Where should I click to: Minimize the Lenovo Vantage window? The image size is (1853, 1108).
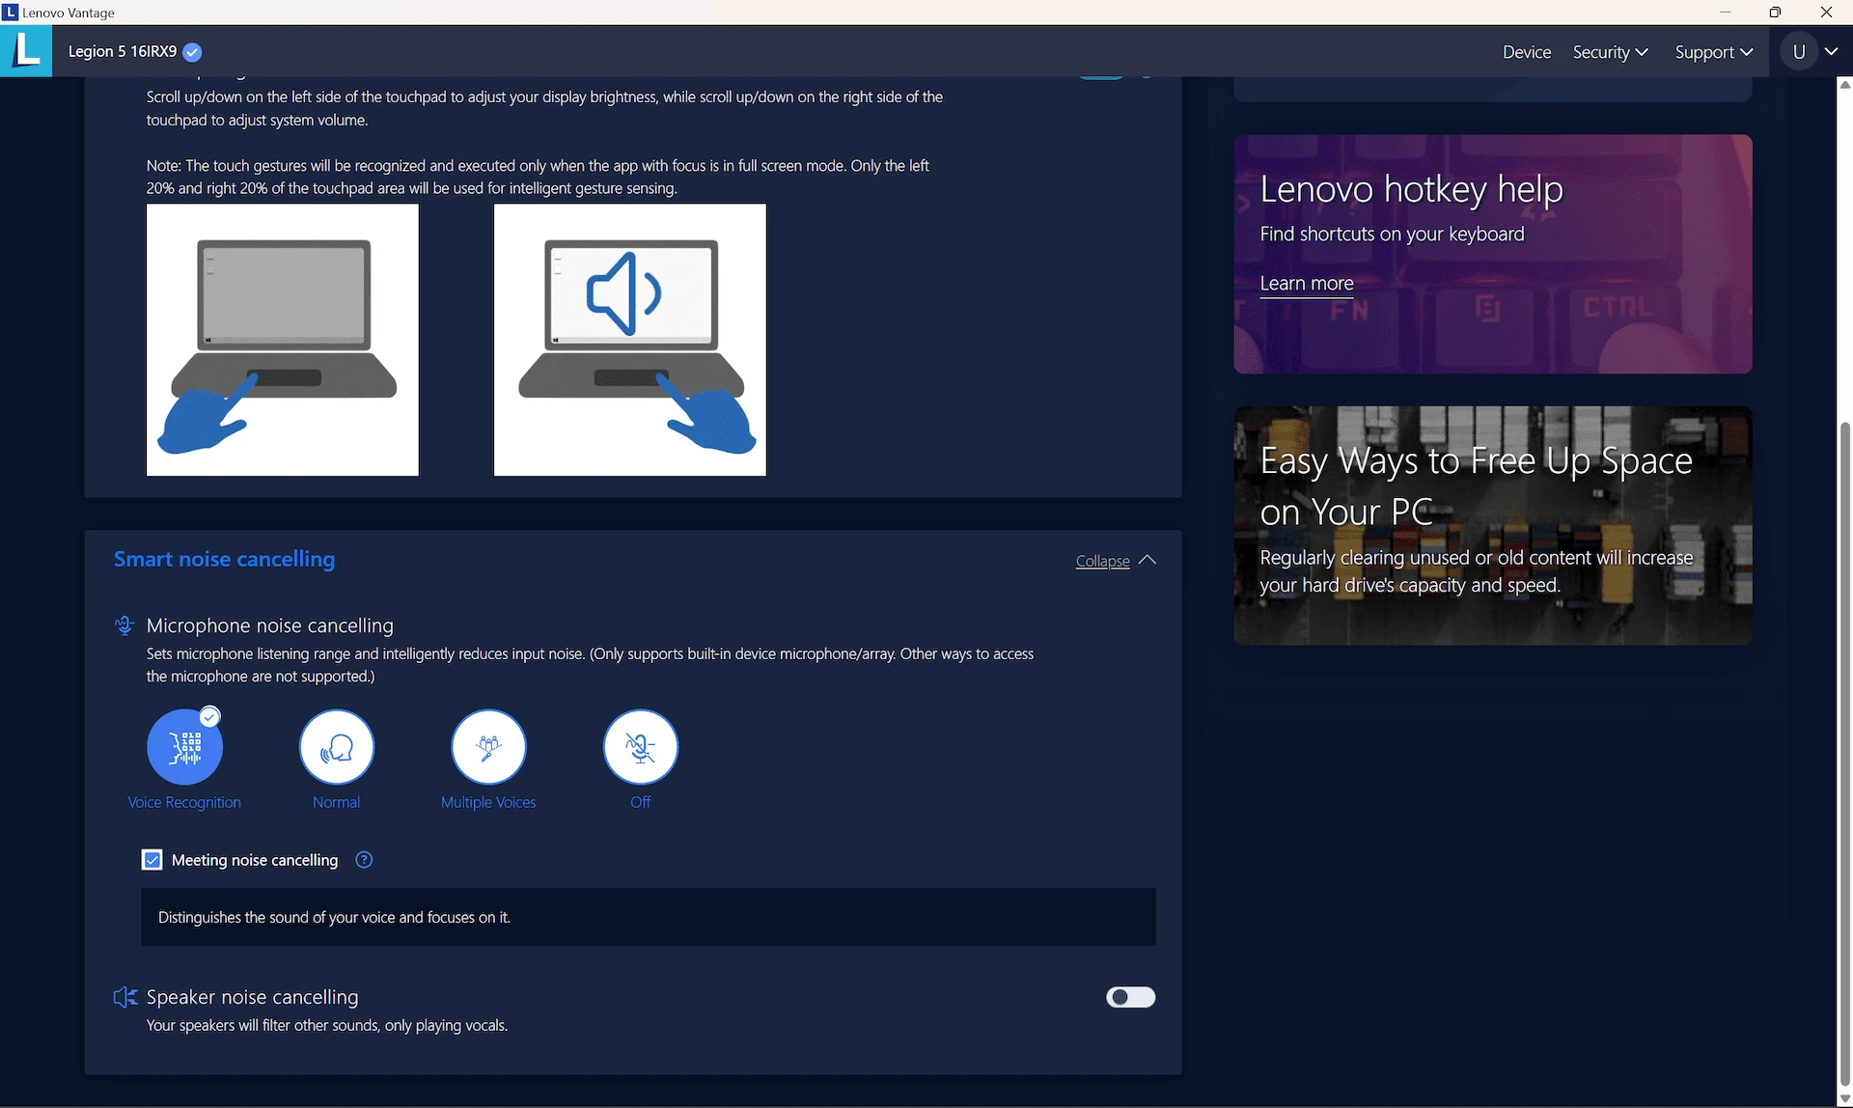point(1725,13)
